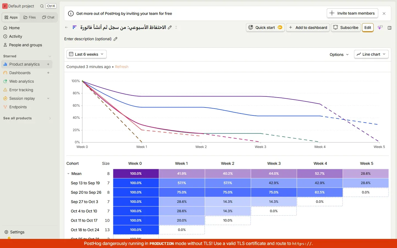Click the Session replay icon
The image size is (397, 248).
[5, 98]
